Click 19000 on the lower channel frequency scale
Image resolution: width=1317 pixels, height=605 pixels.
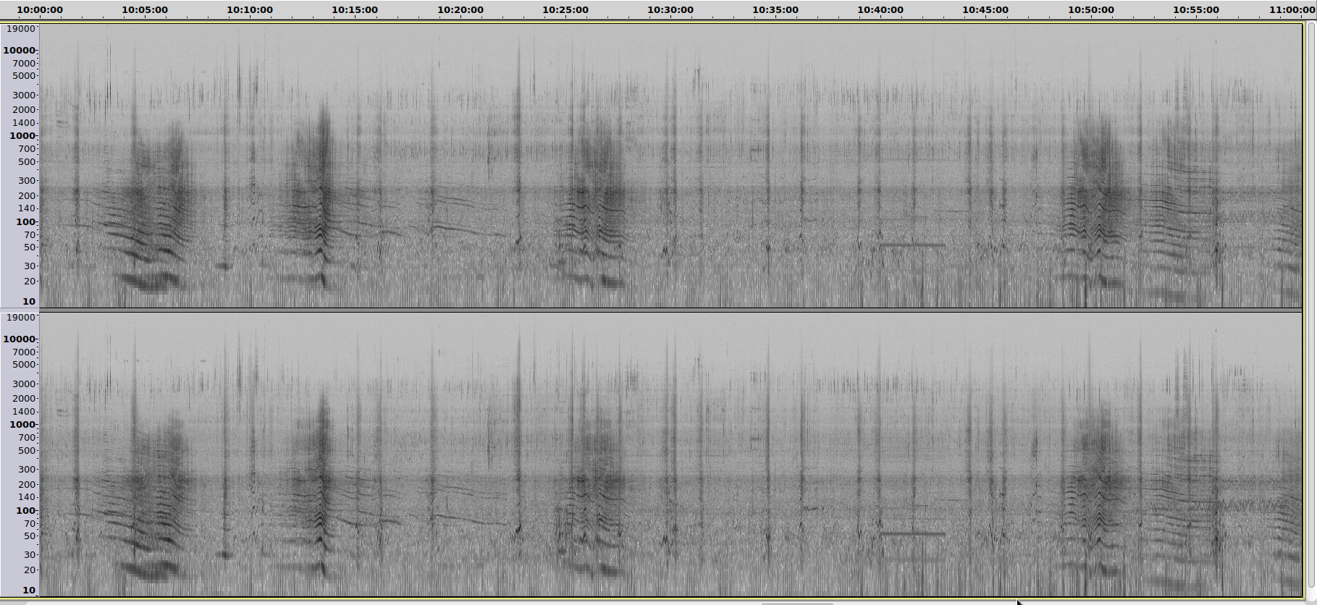click(x=21, y=318)
